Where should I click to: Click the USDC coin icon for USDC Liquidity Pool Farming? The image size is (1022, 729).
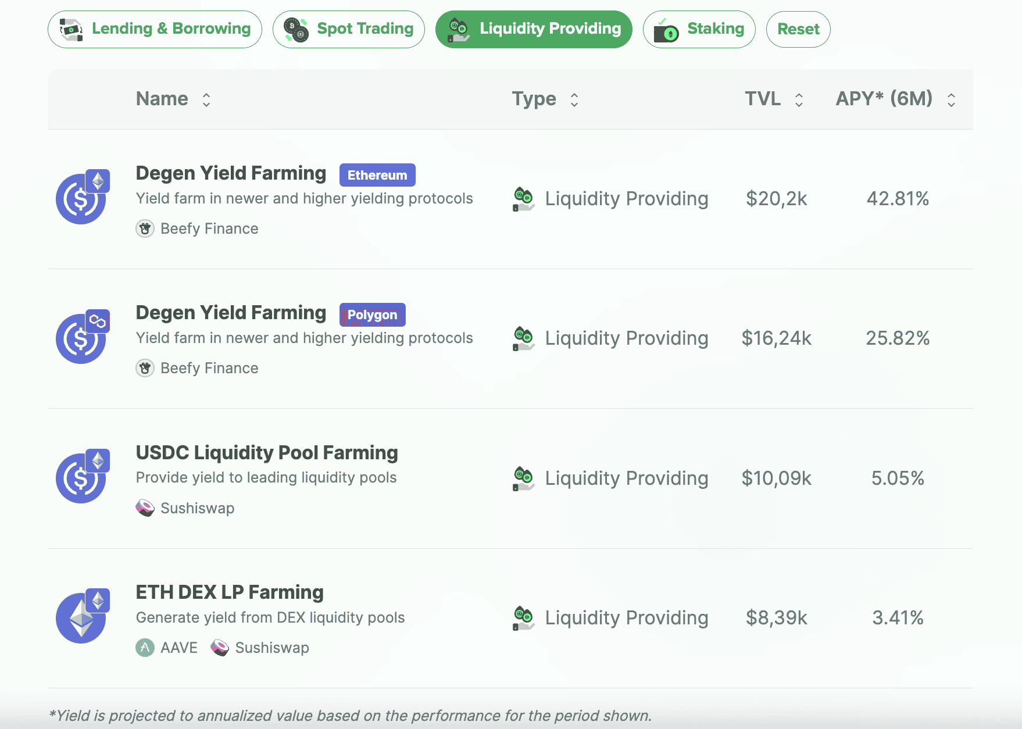tap(81, 478)
